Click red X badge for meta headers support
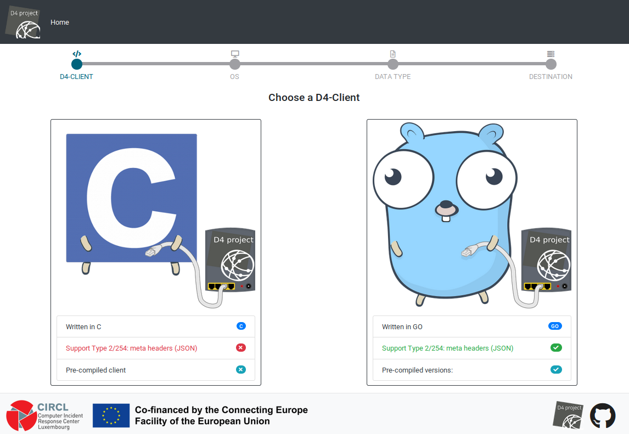The height and width of the screenshot is (434, 629). pos(241,348)
